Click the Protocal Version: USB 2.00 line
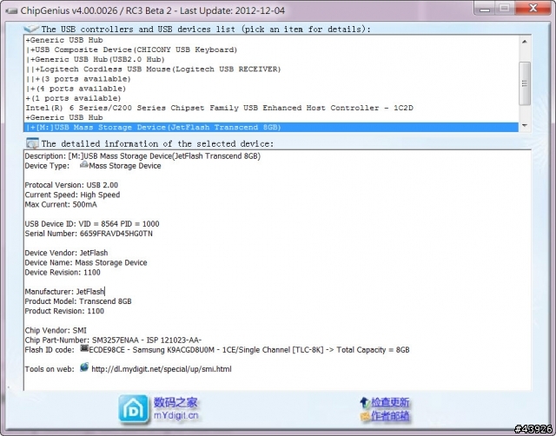 click(x=71, y=185)
